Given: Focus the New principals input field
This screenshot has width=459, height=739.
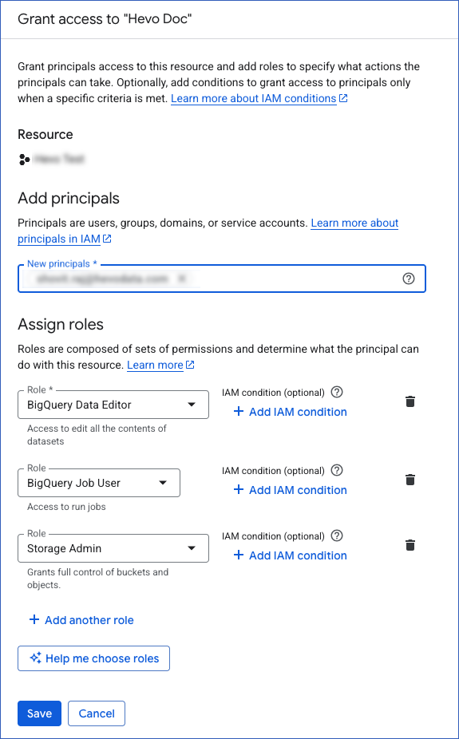Looking at the screenshot, I should coord(221,279).
